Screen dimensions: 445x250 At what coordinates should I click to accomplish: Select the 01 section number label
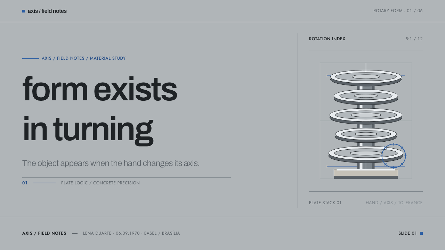(25, 183)
